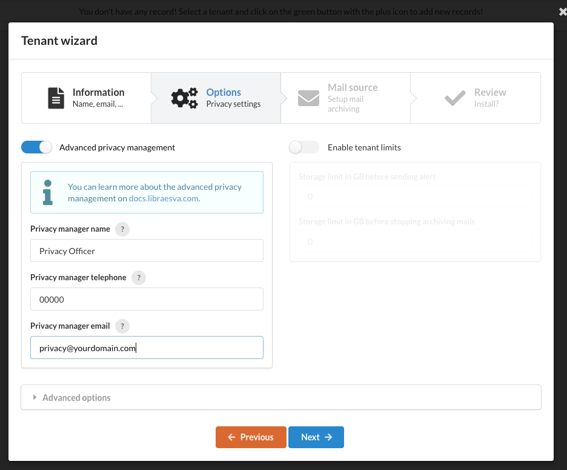Select the Options Privacy settings step
Screen dimensions: 567x470
pos(216,98)
